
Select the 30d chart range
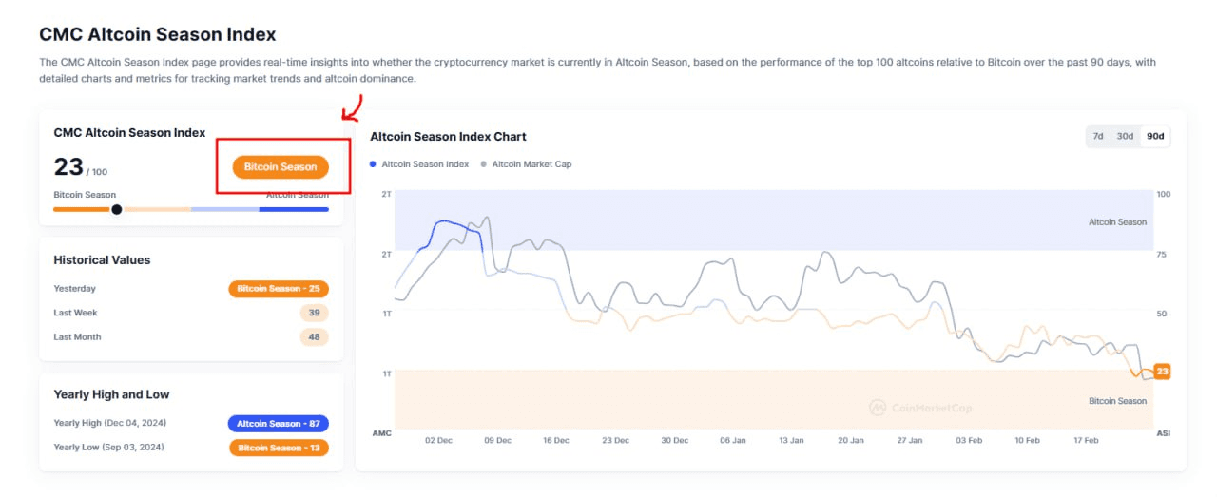[1125, 136]
